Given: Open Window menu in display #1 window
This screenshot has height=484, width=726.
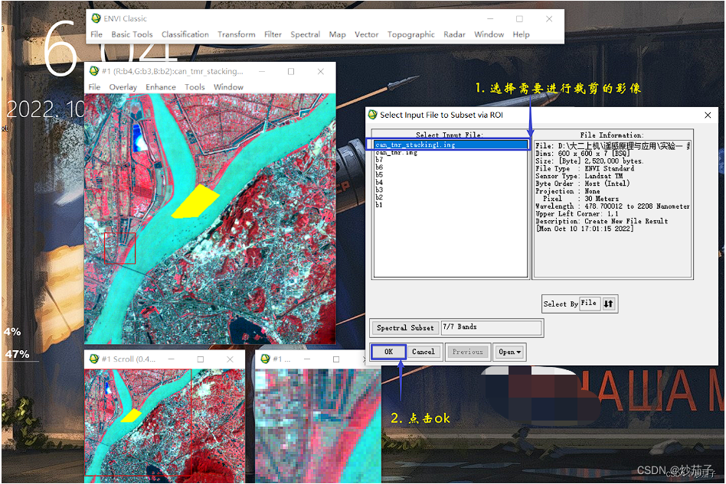Looking at the screenshot, I should (x=228, y=87).
